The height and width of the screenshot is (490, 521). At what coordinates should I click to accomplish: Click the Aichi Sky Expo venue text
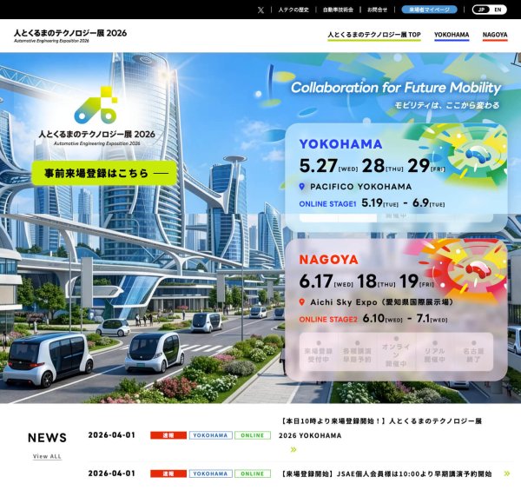pyautogui.click(x=382, y=302)
